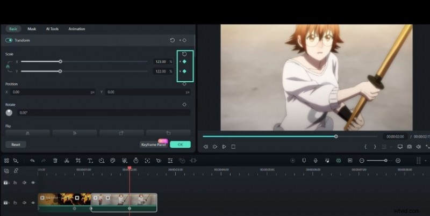The width and height of the screenshot is (430, 216).
Task: Switch to the Basic tab
Action: [13, 29]
